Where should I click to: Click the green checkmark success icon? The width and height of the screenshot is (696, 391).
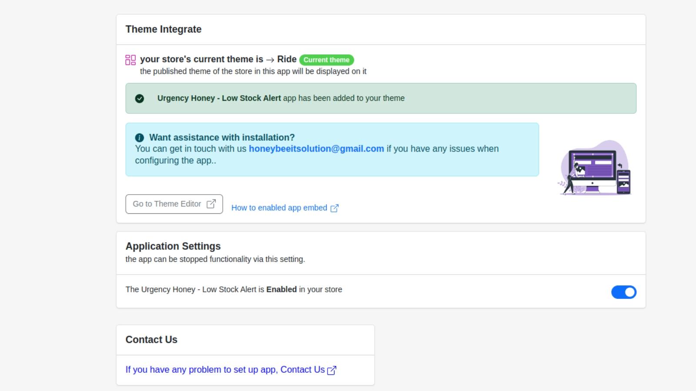[139, 99]
